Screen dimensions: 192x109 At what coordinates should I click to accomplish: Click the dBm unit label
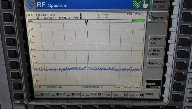pyautogui.click(x=30, y=15)
